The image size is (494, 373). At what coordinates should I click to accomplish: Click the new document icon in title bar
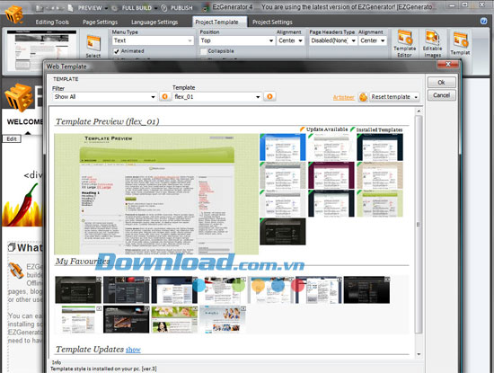[x=70, y=7]
